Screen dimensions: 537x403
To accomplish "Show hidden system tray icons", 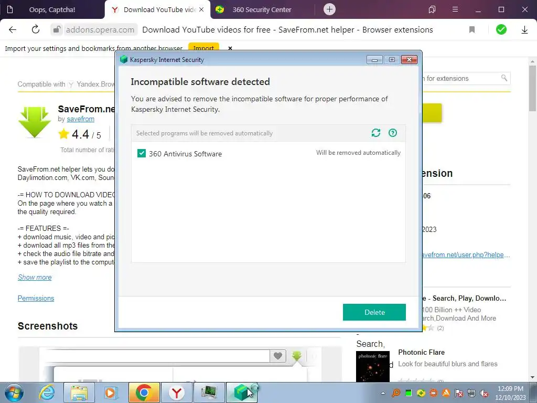I will (x=383, y=393).
